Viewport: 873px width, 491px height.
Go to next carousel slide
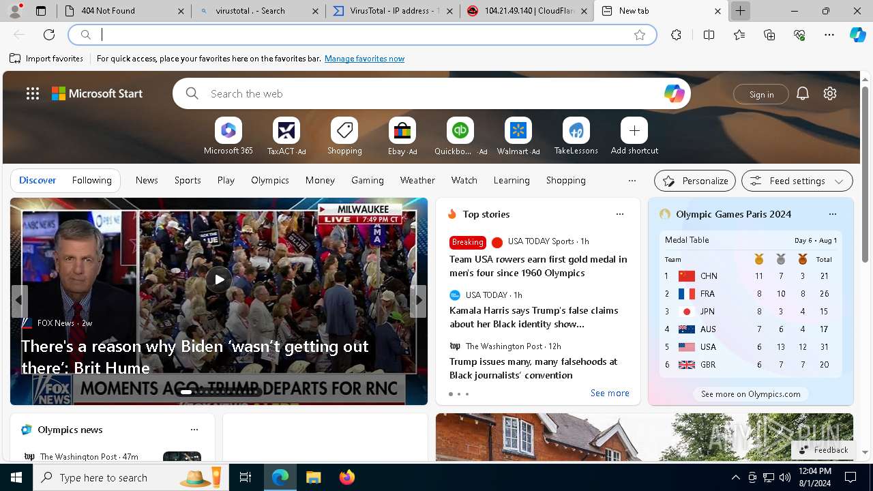[419, 300]
